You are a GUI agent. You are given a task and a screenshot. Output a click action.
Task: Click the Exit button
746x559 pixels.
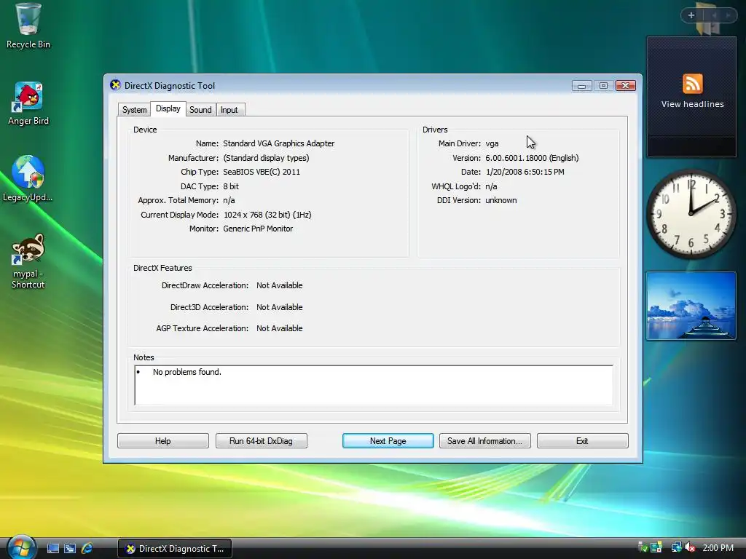click(582, 440)
